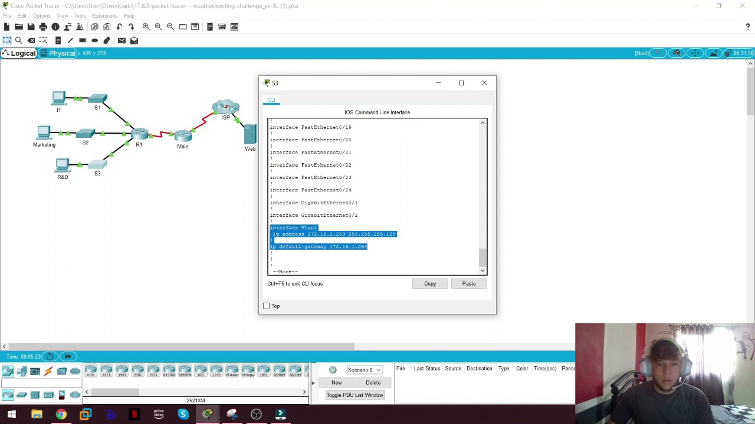Click the New file toolbar icon
The width and height of the screenshot is (755, 424).
tap(6, 26)
